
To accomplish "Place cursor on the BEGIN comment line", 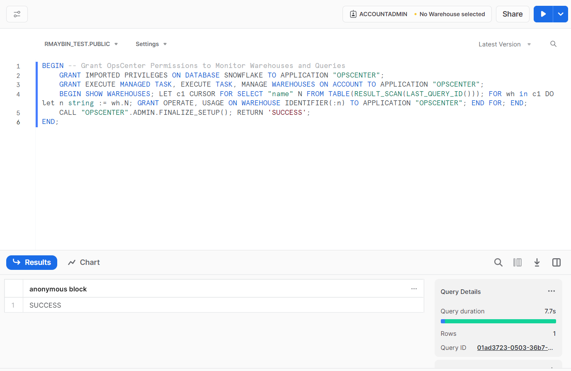I will tap(194, 66).
